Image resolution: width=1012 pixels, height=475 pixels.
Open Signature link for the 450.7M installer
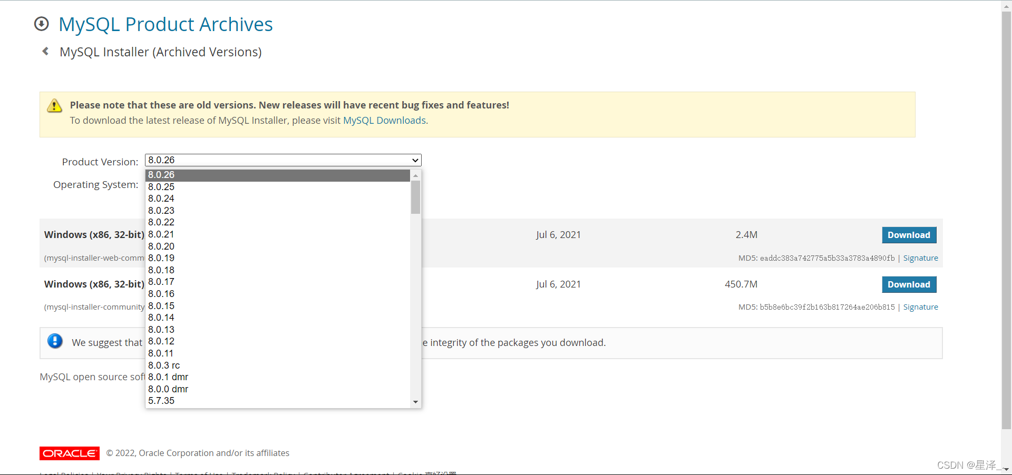point(921,307)
